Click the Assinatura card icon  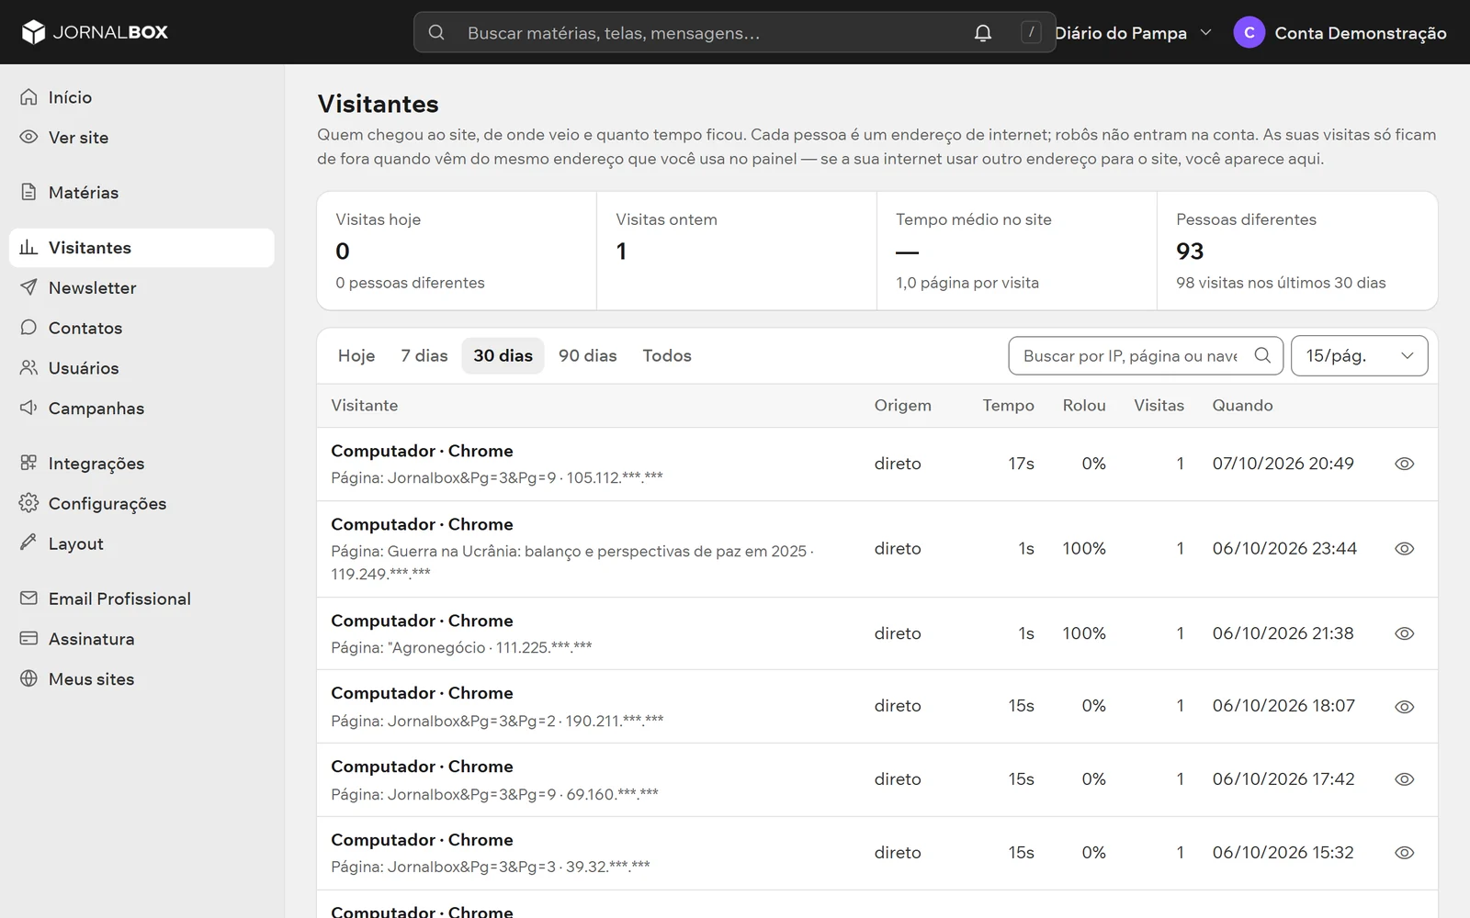(x=29, y=639)
